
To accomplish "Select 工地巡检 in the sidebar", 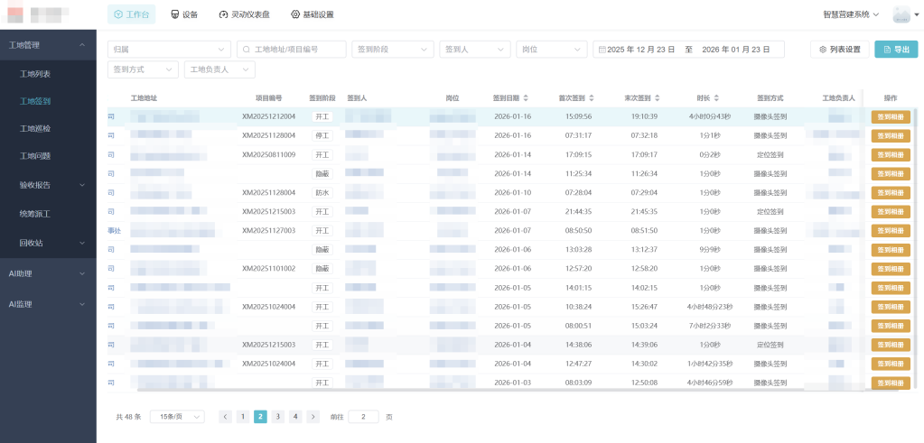I will coord(35,128).
